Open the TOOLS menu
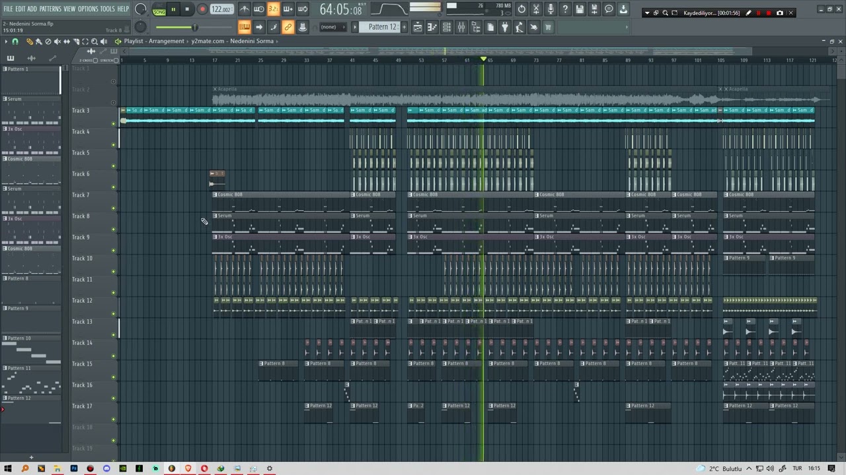846x475 pixels. click(x=107, y=9)
